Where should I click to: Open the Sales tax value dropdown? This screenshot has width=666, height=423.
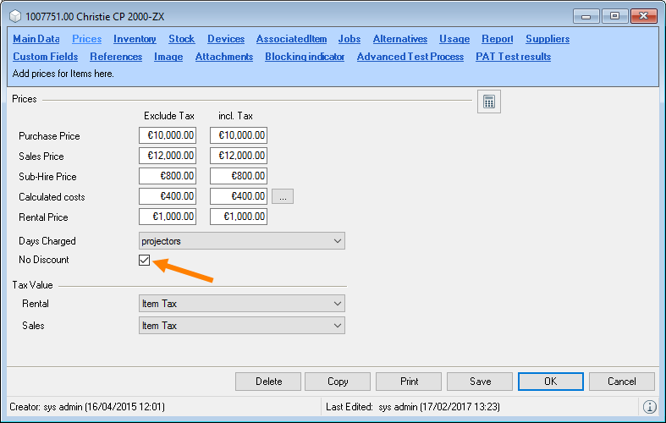click(241, 326)
